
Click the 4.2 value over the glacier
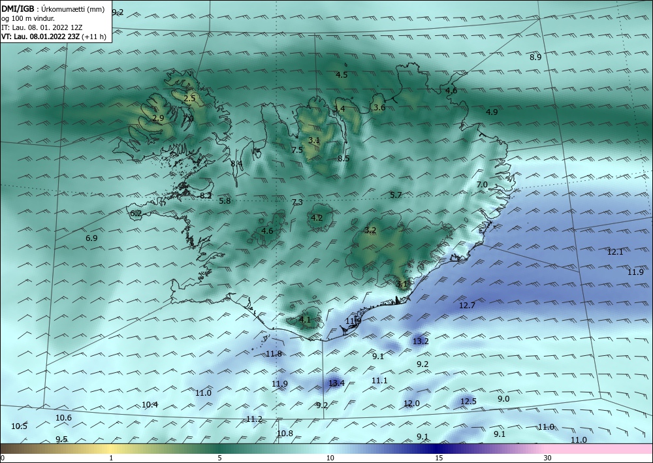coord(317,217)
